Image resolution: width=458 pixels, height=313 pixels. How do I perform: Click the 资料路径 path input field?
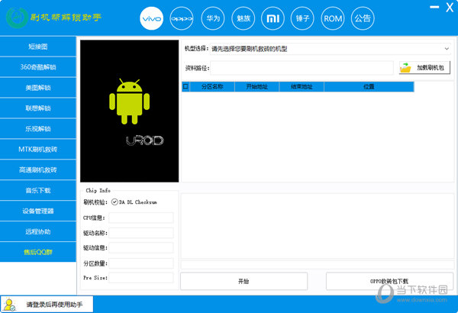pos(302,68)
